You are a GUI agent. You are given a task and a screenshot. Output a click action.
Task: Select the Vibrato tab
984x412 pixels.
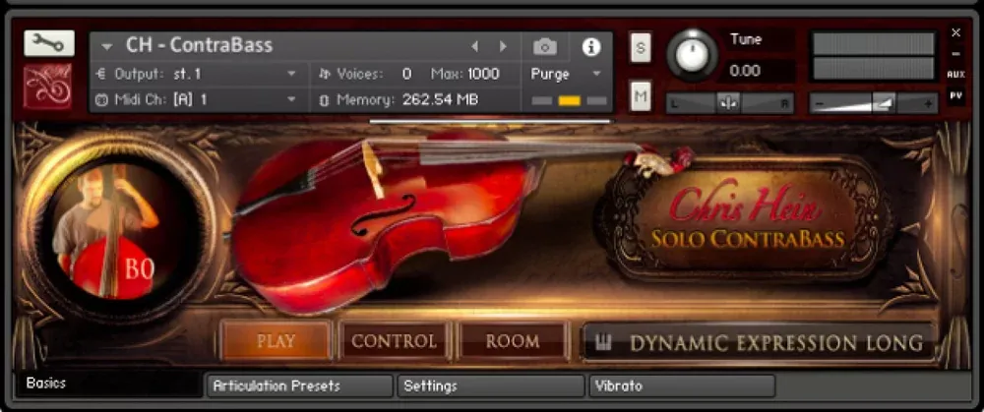point(682,385)
